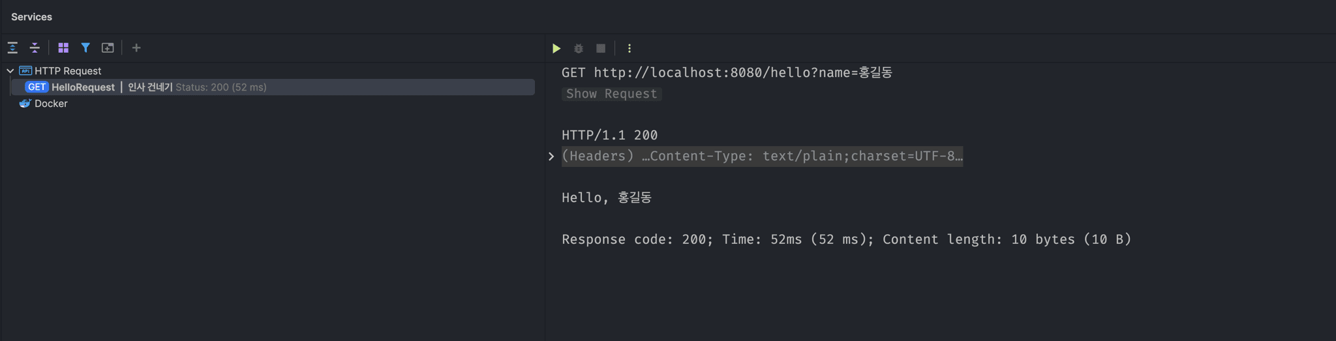Collapse the HTTP Request tree node chevron
The height and width of the screenshot is (341, 1336).
point(10,70)
